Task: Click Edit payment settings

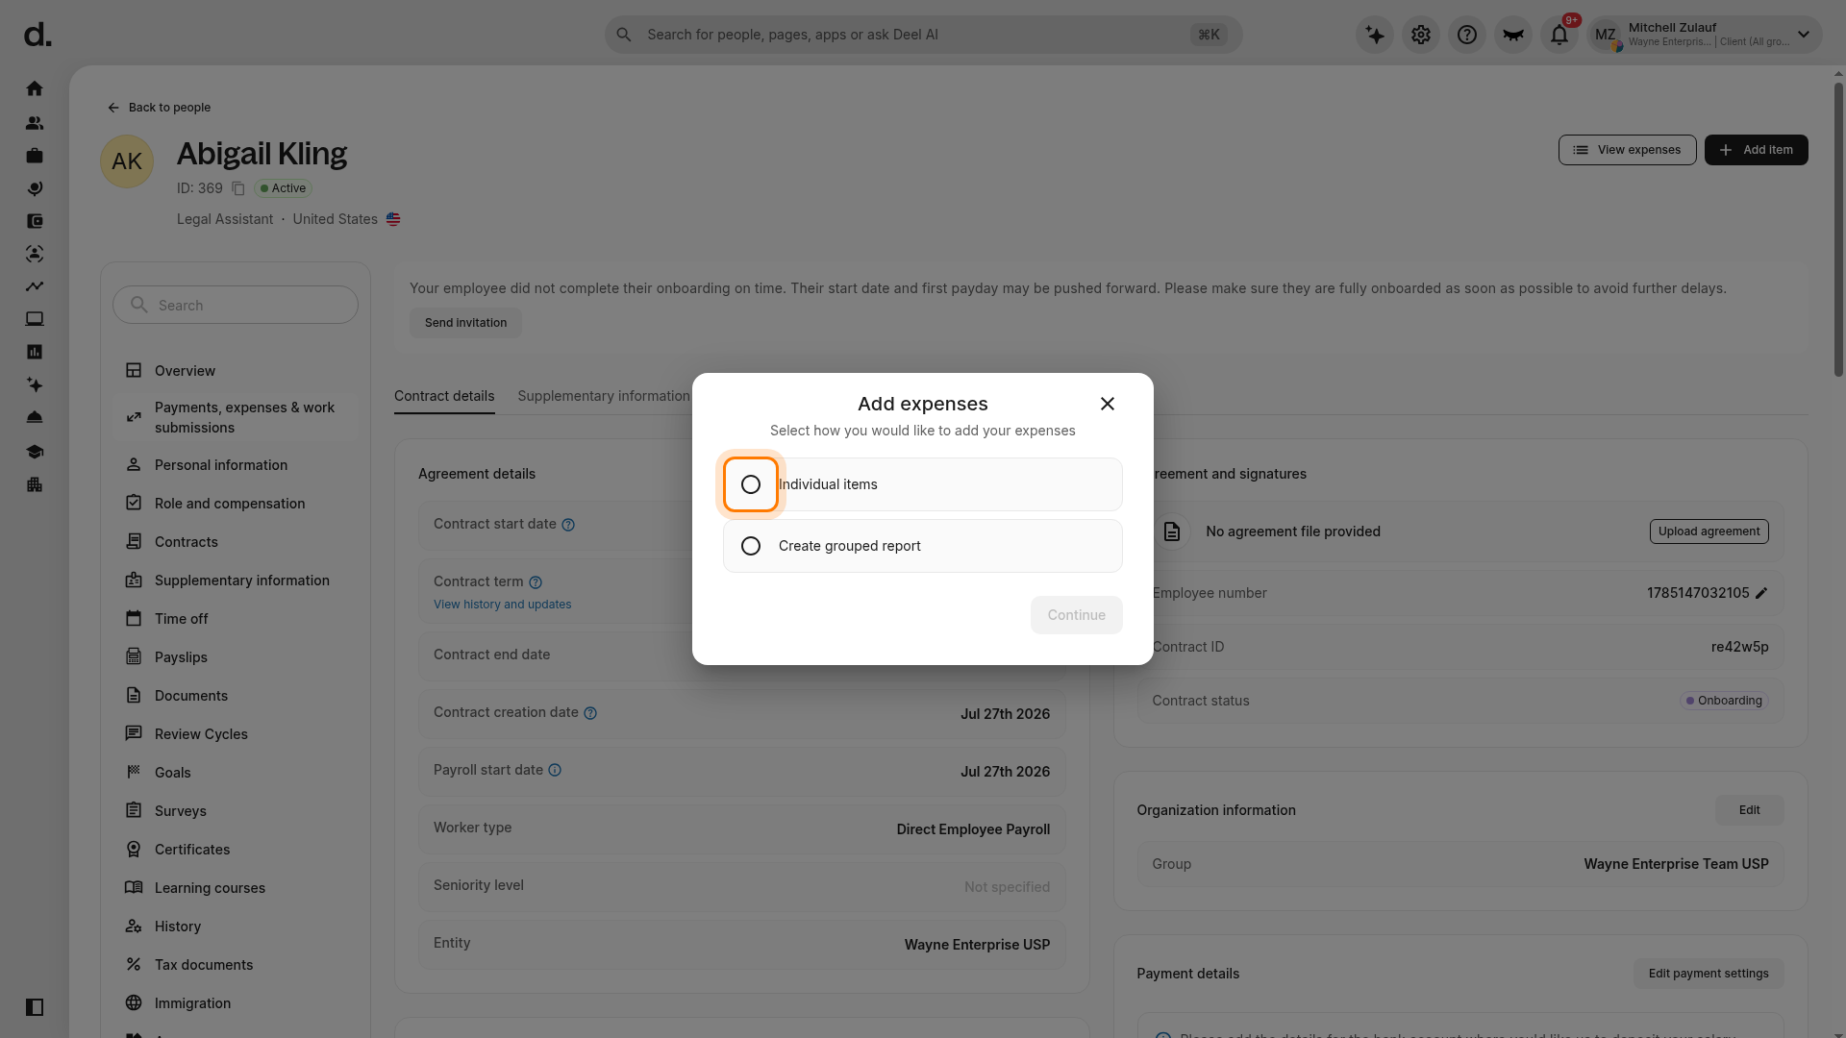Action: coord(1709,974)
